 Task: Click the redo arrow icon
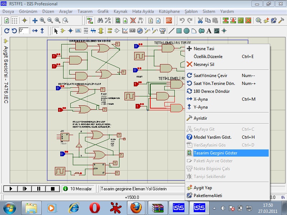[190, 20]
